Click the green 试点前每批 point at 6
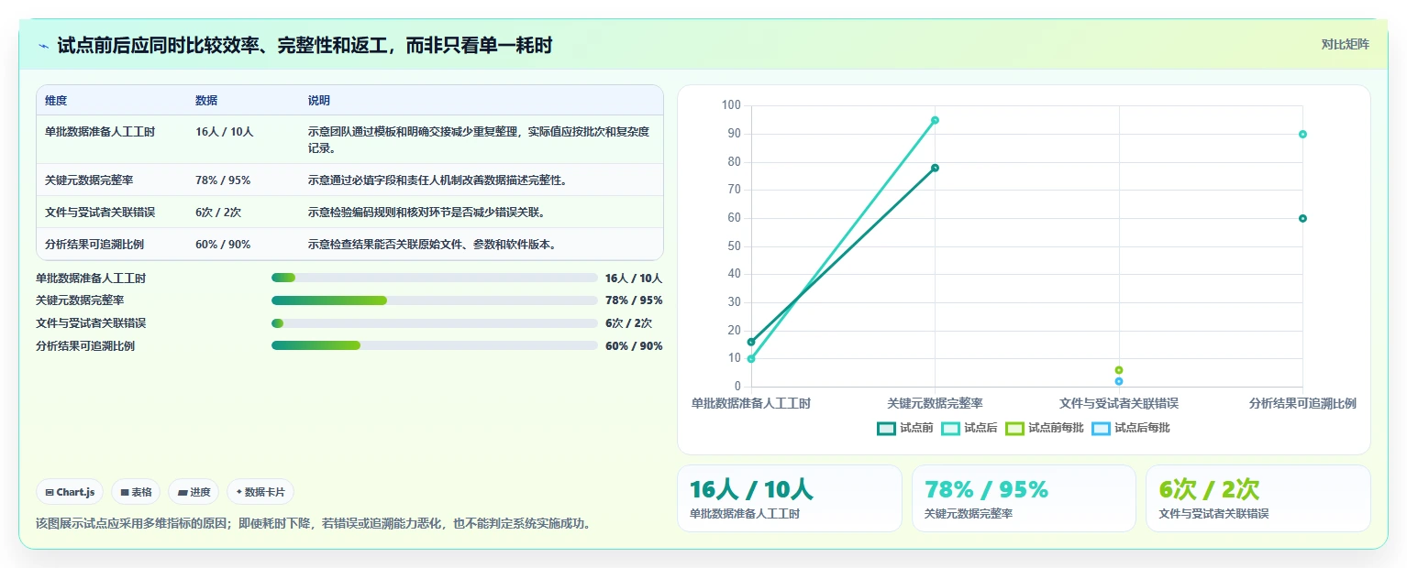The width and height of the screenshot is (1407, 568). 1119,370
